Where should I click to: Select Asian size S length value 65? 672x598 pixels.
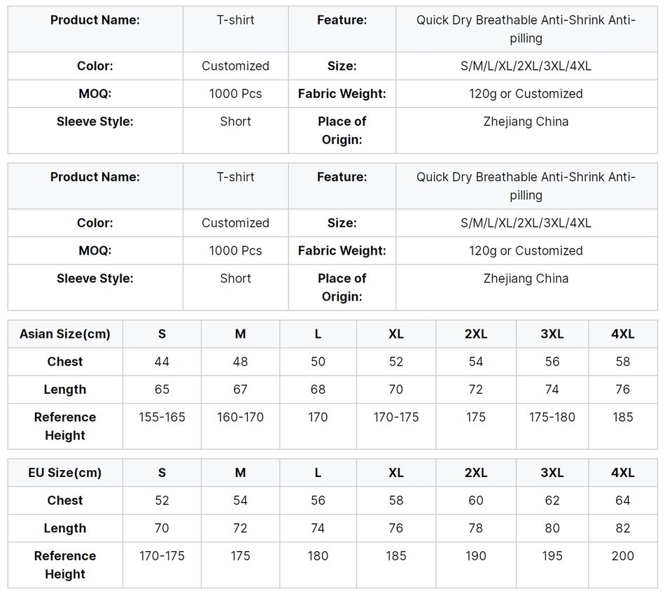tap(162, 390)
